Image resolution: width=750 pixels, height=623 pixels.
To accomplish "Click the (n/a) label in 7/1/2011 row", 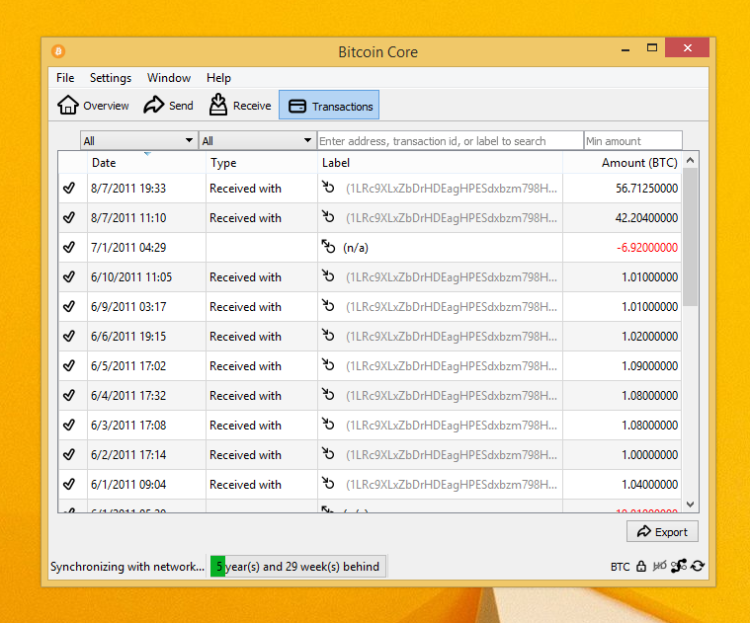I will pyautogui.click(x=356, y=248).
